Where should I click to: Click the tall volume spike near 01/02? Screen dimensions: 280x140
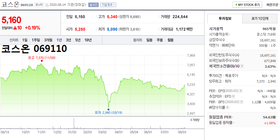pos(74,123)
